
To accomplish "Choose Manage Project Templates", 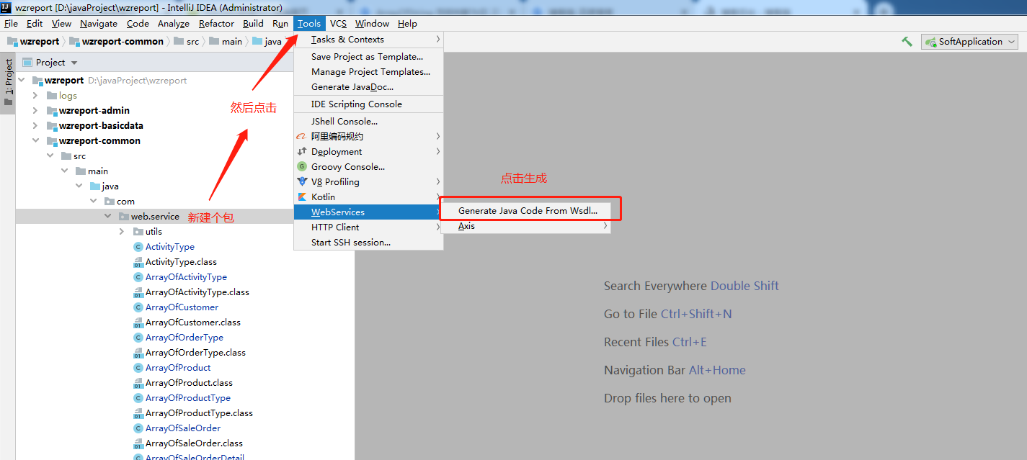I will coord(368,72).
